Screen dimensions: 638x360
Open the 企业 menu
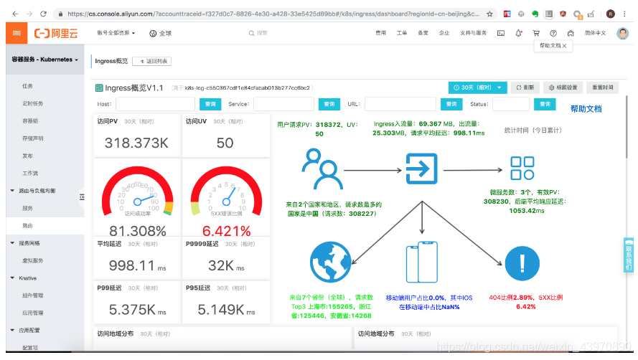pos(444,33)
